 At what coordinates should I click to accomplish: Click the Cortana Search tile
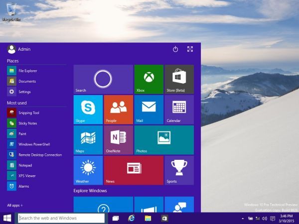coord(103,79)
